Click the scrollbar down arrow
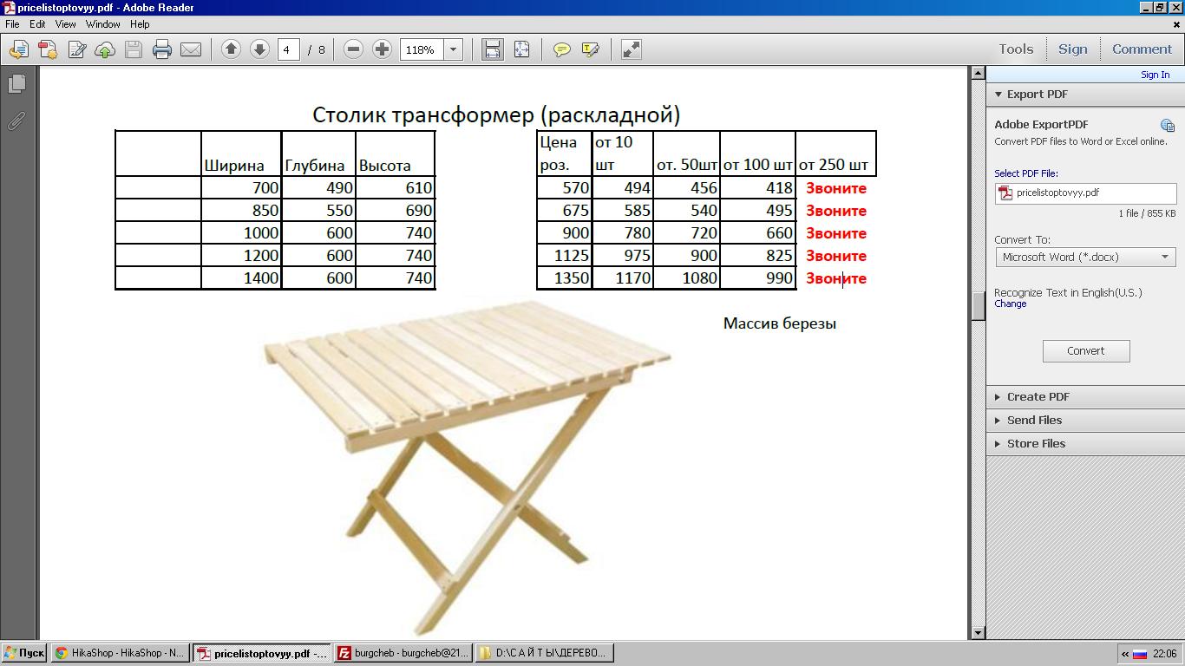Image resolution: width=1185 pixels, height=666 pixels. [978, 633]
